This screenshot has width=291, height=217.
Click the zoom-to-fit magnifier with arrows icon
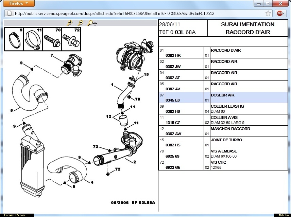tap(92, 23)
